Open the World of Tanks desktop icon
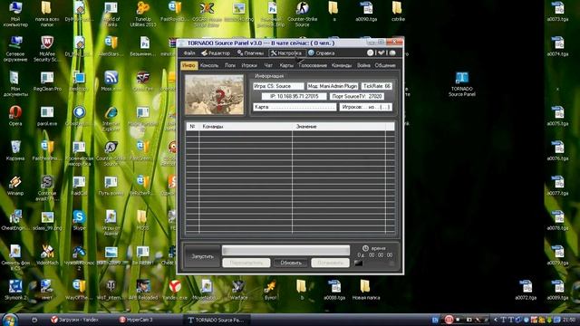Image resolution: width=580 pixels, height=326 pixels. pos(111,14)
